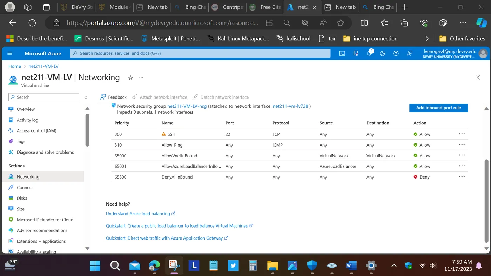Click Feedback in the command bar
This screenshot has width=491, height=276.
coord(113,97)
